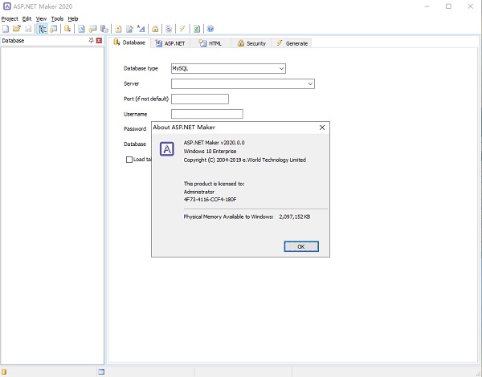
Task: Click the Copyright e.World Technology Limited line
Action: pyautogui.click(x=245, y=160)
